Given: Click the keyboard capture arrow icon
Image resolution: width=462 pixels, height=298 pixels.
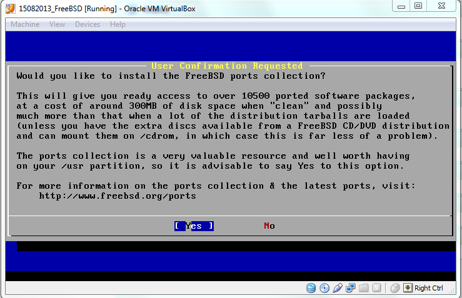Looking at the screenshot, I should 408,288.
